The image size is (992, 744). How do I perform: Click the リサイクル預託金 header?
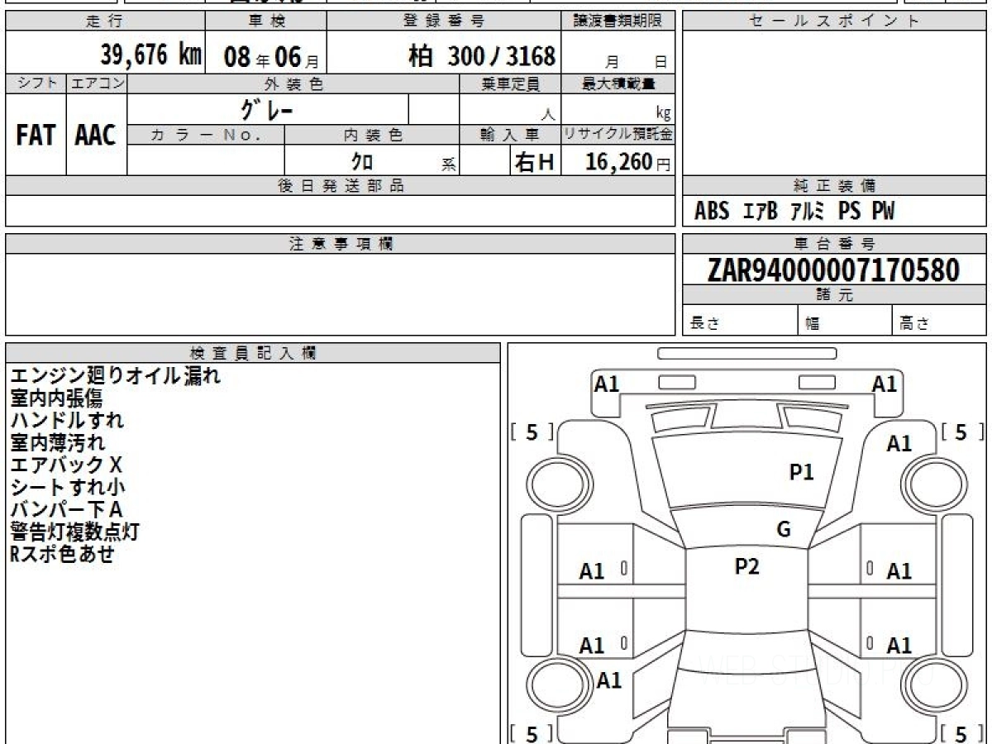point(618,135)
